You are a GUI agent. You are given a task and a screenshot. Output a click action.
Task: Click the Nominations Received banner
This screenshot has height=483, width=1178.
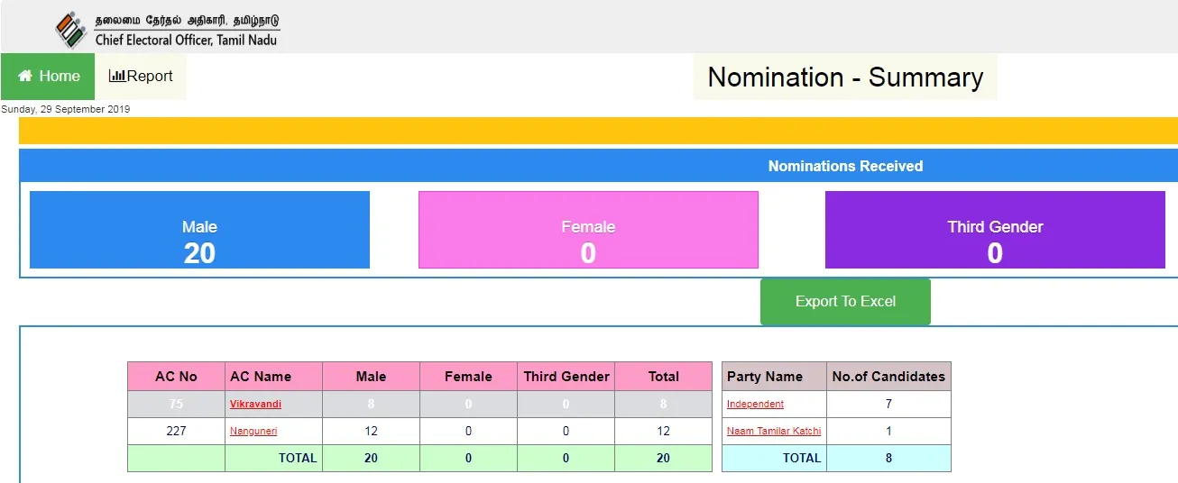click(845, 166)
